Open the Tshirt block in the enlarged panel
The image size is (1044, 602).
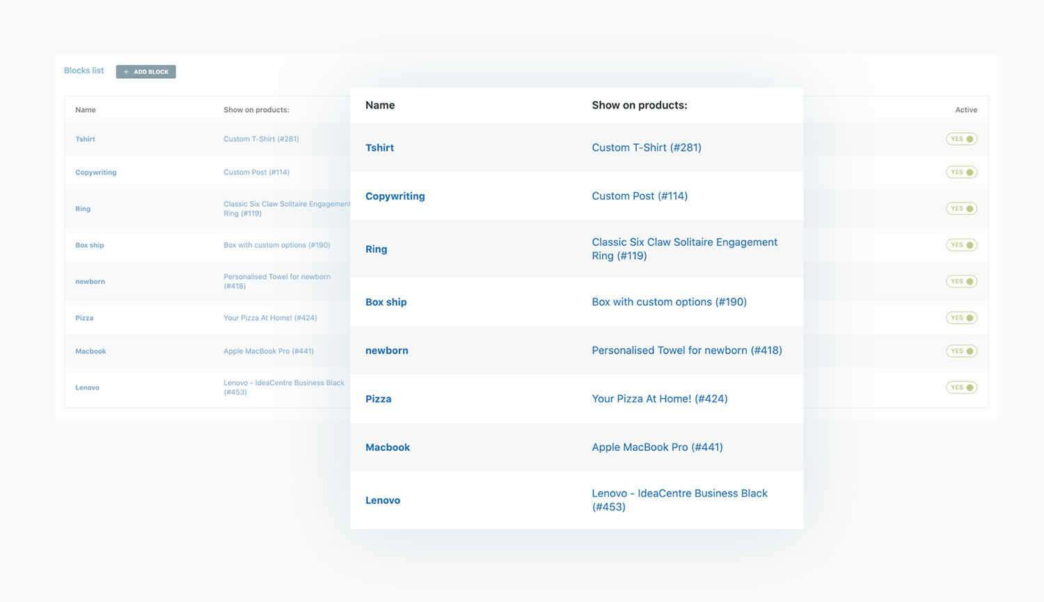[379, 148]
